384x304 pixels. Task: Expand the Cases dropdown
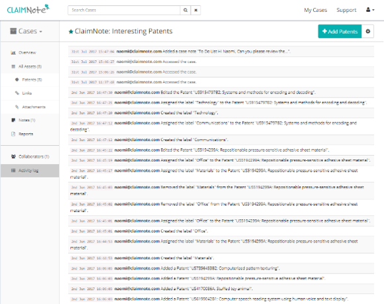coord(26,31)
